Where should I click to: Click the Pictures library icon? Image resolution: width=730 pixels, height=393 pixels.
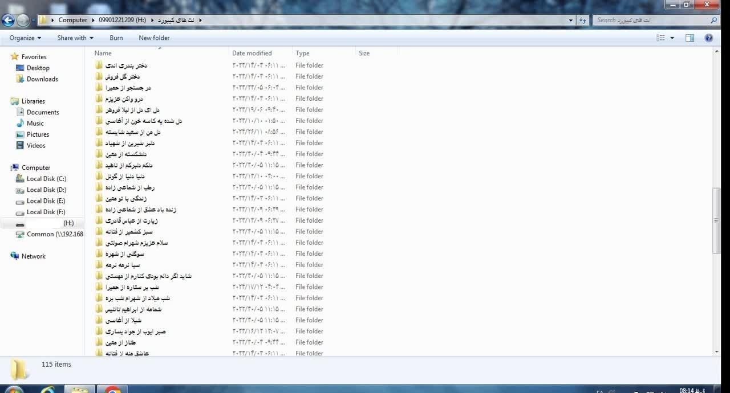click(x=20, y=134)
